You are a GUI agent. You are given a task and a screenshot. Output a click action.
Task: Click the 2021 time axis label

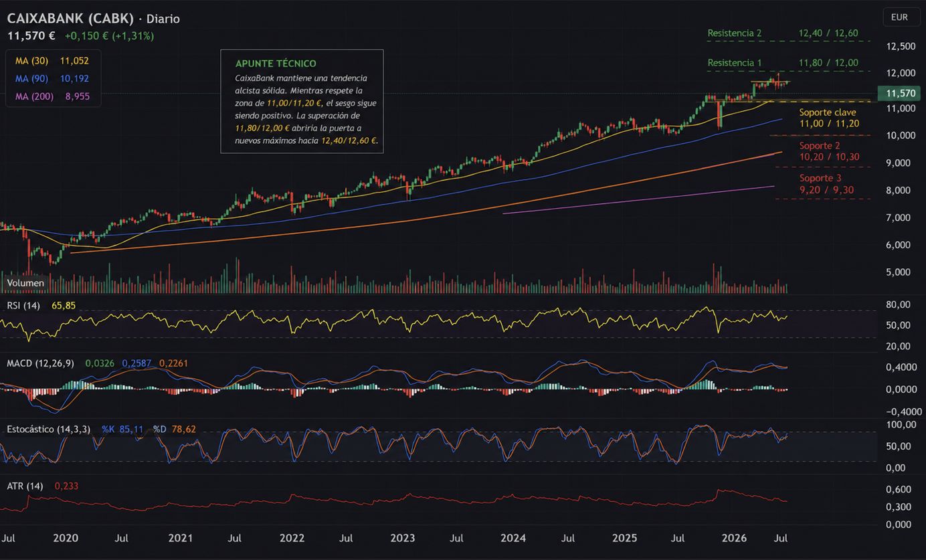click(181, 538)
